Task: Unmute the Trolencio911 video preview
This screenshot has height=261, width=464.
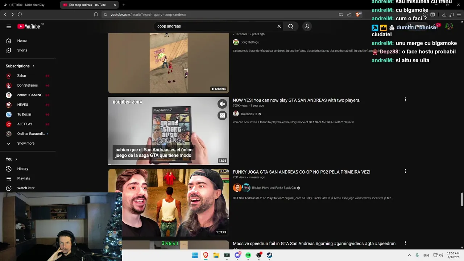Action: tap(222, 104)
